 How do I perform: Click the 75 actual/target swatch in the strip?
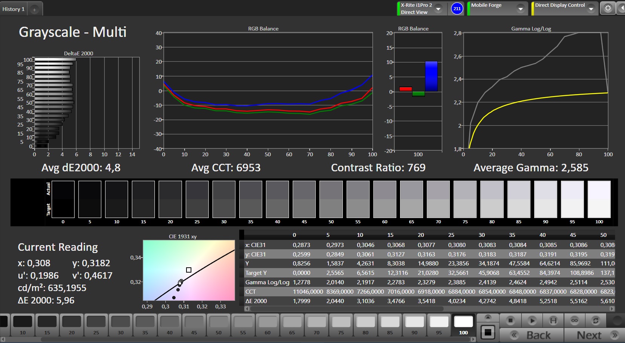[465, 199]
